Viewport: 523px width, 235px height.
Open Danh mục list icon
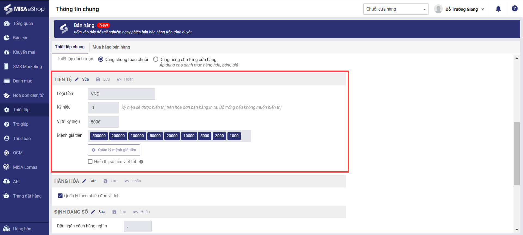coord(7,81)
